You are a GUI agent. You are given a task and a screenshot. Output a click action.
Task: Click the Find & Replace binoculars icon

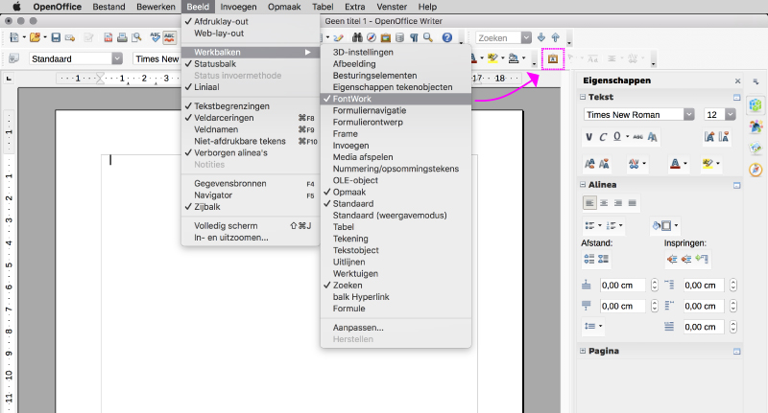pyautogui.click(x=357, y=37)
